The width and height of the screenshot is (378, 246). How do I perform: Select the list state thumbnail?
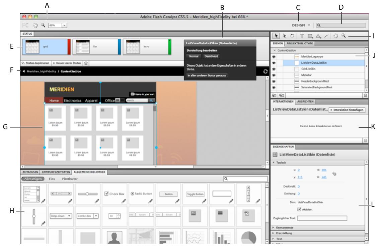pyautogui.click(x=97, y=47)
